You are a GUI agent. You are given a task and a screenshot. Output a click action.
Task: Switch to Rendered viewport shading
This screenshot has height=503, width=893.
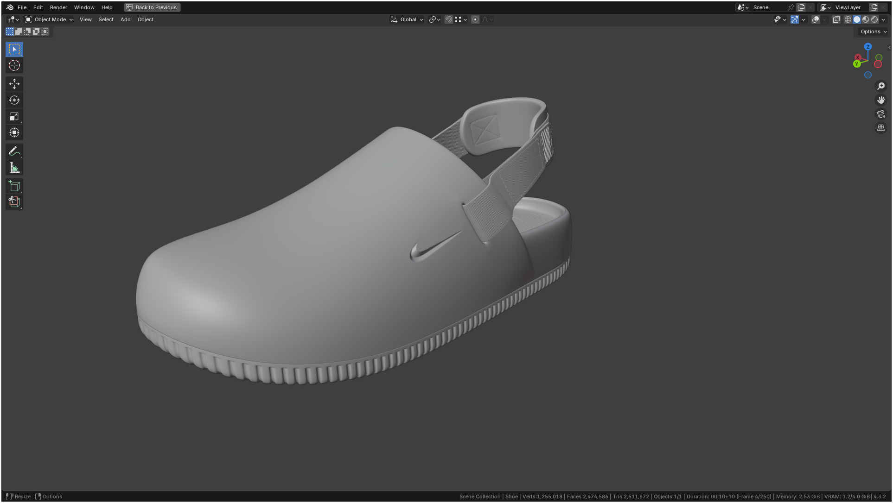[x=874, y=19]
